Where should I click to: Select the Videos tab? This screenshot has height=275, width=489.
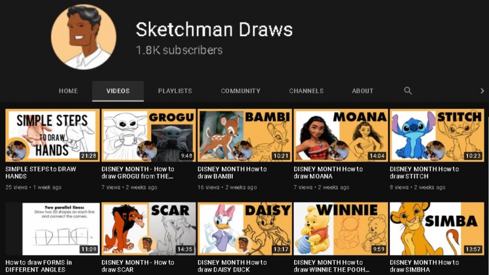(118, 91)
